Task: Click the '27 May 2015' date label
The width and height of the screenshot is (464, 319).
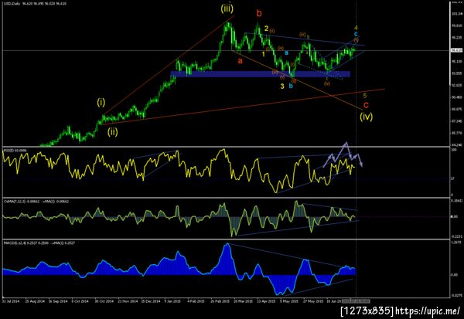Action: click(313, 301)
